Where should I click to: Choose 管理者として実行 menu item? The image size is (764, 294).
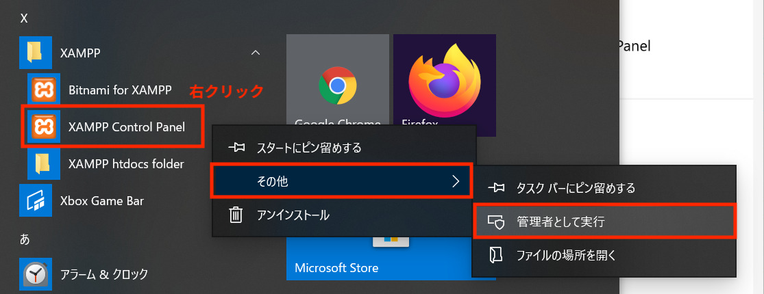click(x=604, y=222)
